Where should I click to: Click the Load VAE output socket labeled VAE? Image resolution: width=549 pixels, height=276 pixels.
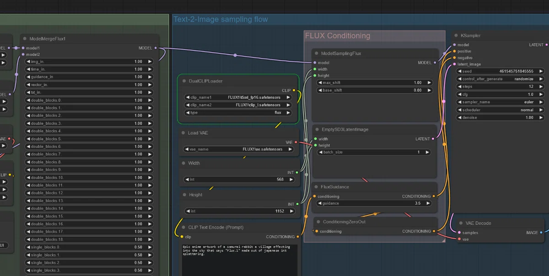pyautogui.click(x=296, y=142)
